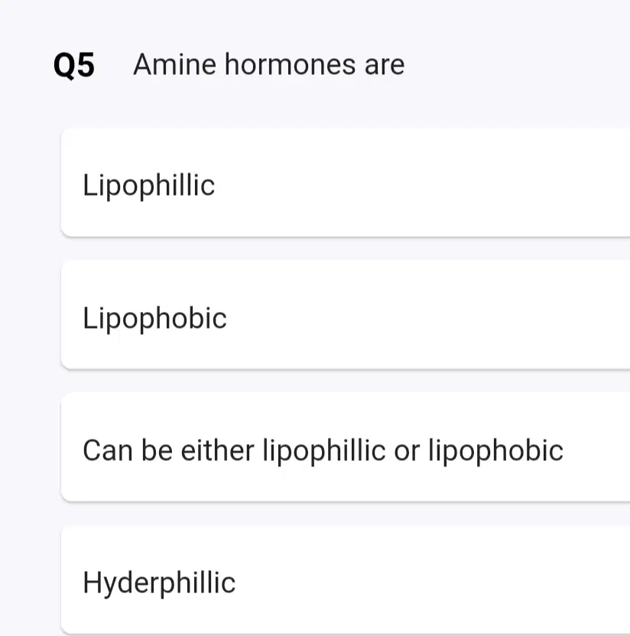
Task: Tap the word 'Lipophobic' in second option
Action: (154, 319)
